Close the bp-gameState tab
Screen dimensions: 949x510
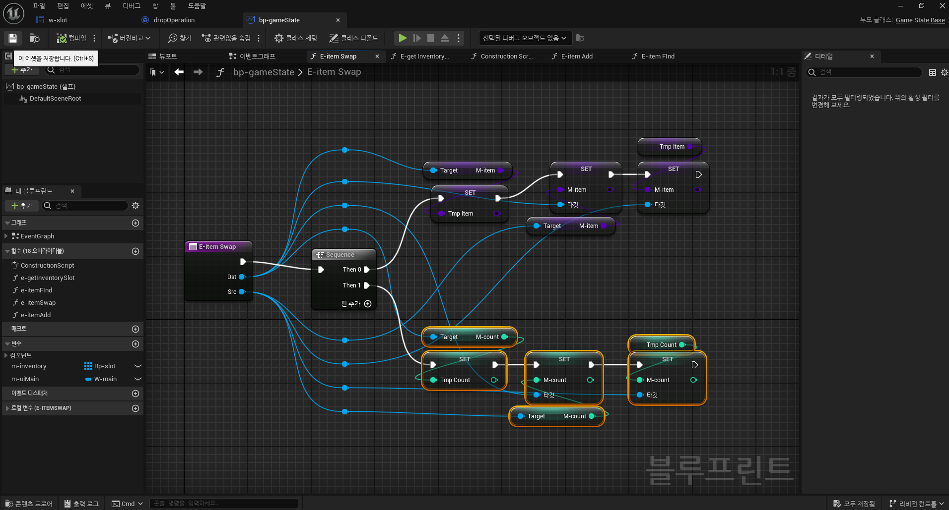[x=338, y=20]
